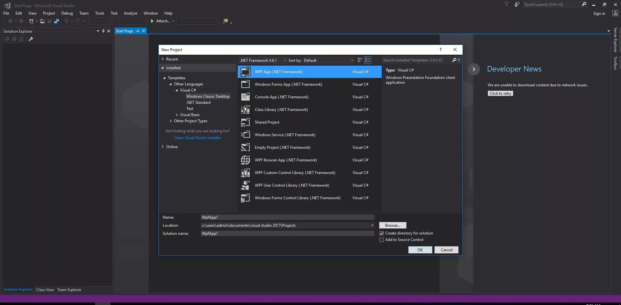Open the File menu

click(x=6, y=13)
